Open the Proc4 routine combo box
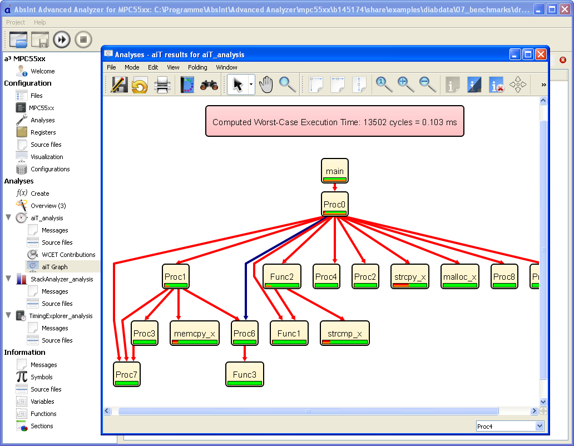 click(x=510, y=426)
